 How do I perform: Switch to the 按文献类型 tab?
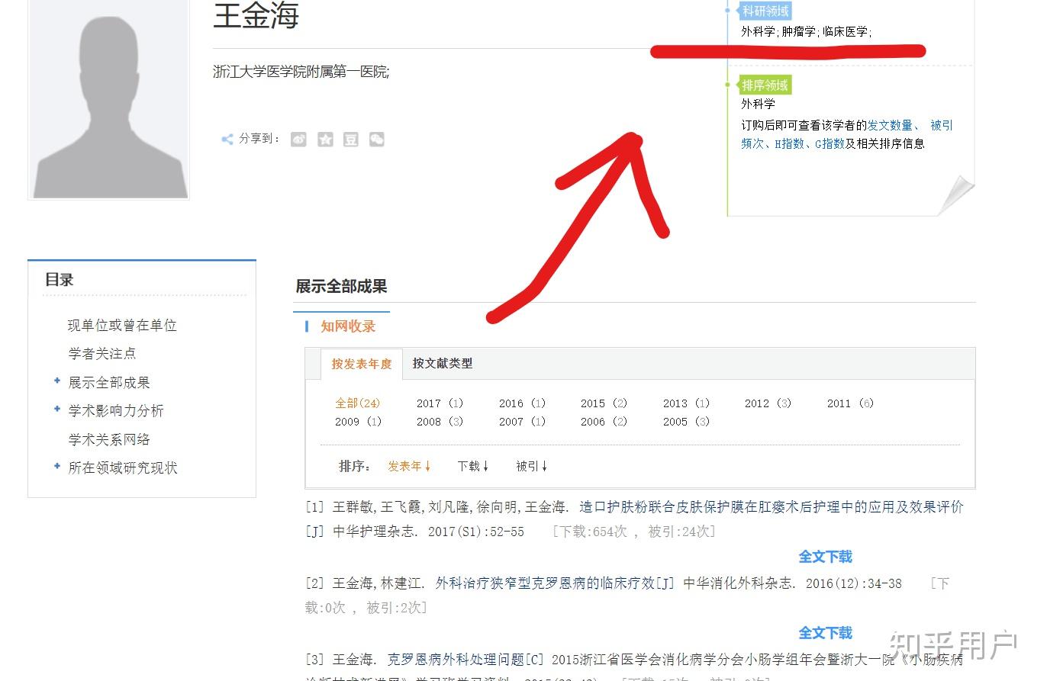(443, 364)
